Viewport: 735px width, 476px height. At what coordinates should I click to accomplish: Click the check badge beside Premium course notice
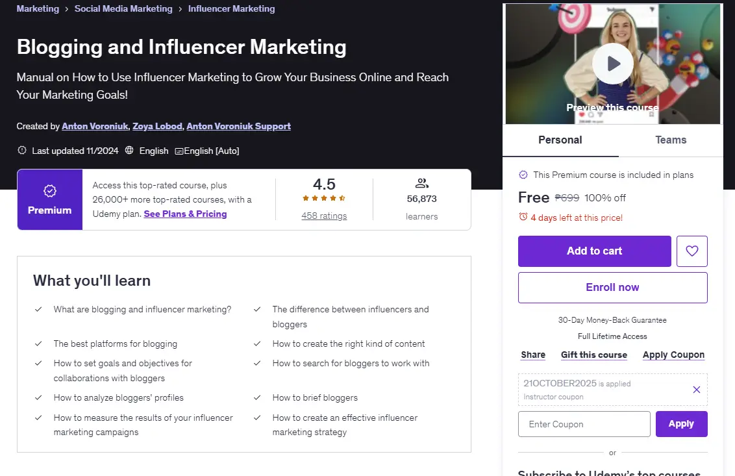pos(523,175)
